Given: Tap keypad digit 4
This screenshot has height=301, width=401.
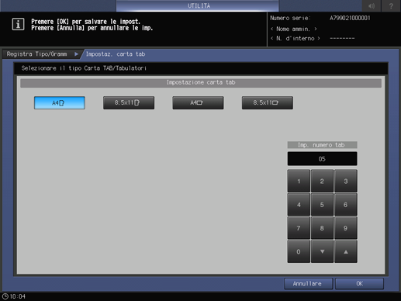Looking at the screenshot, I should tap(299, 205).
